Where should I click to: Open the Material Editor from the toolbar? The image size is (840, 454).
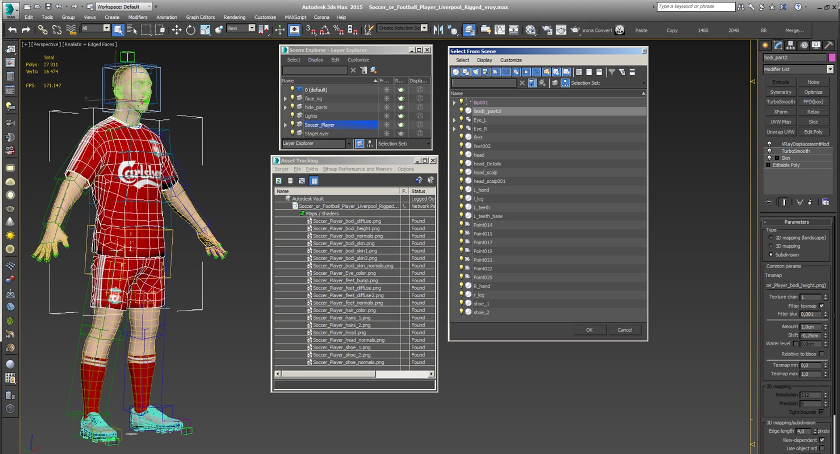click(531, 30)
